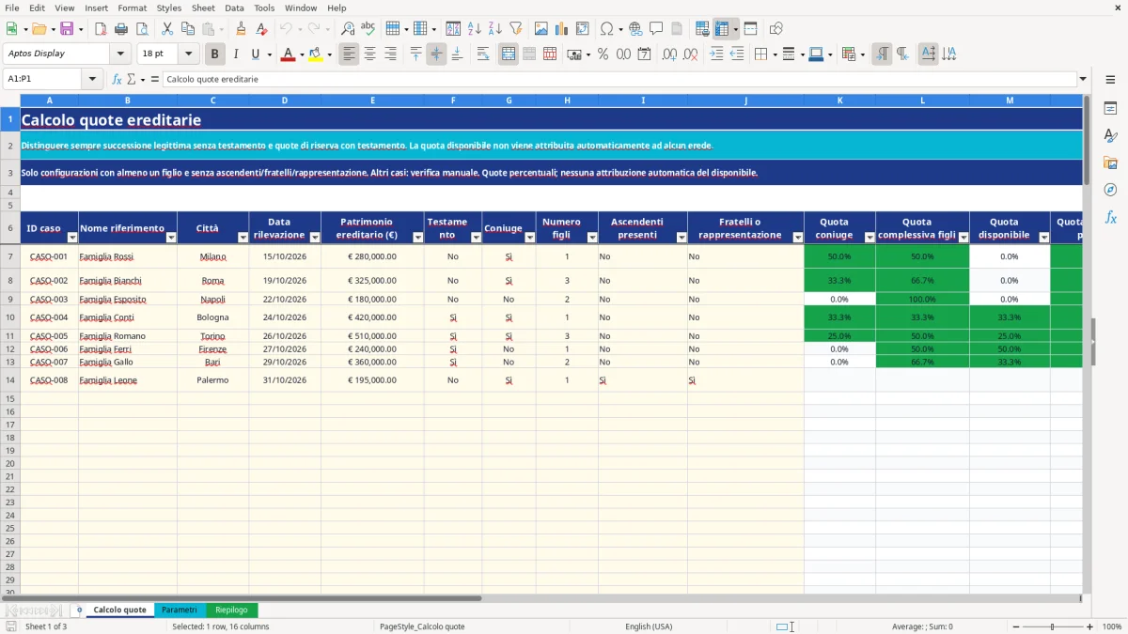
Task: Click the Zoom Out minus button
Action: click(1015, 626)
